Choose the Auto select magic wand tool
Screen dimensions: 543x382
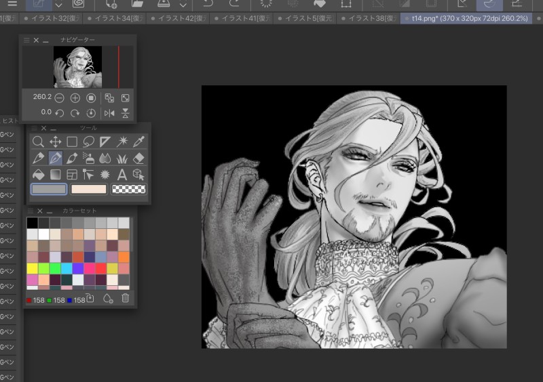click(122, 142)
